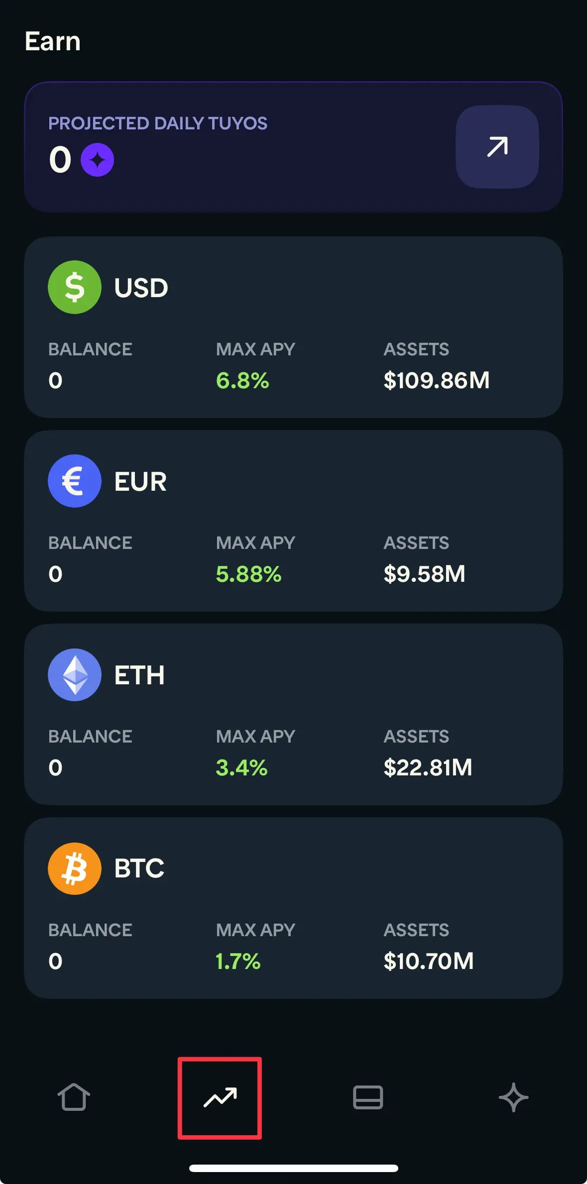
Task: Open the Home tab house icon
Action: 74,1097
